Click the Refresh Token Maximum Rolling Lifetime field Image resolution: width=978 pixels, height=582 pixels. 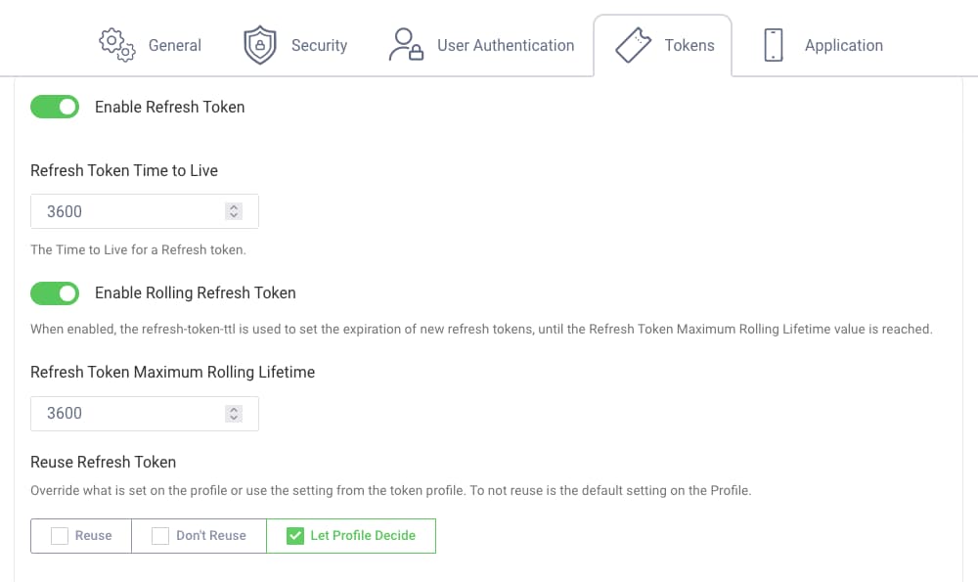coord(127,413)
